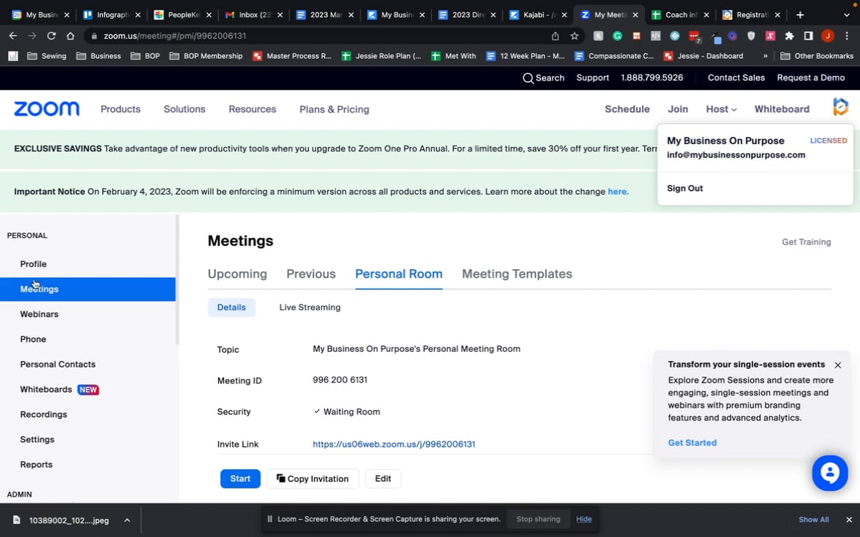Click Get Started in sessions promo

pos(692,443)
